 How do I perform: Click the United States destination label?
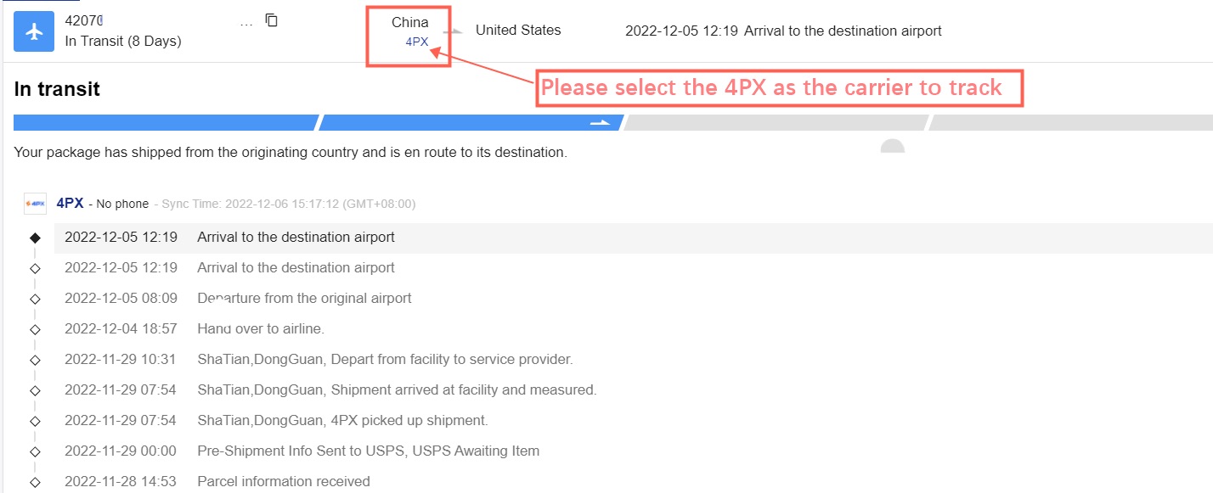coord(518,31)
